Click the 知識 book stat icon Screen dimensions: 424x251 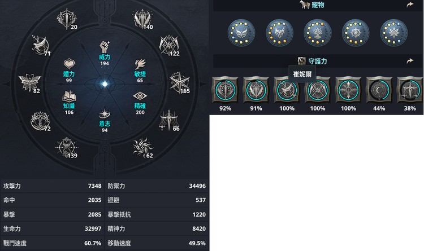(x=69, y=96)
